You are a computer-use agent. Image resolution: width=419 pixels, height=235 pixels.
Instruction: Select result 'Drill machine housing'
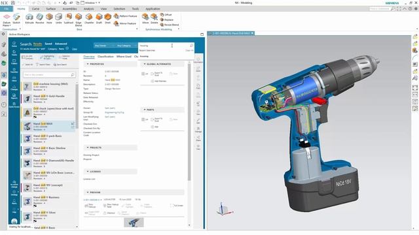coord(48,86)
